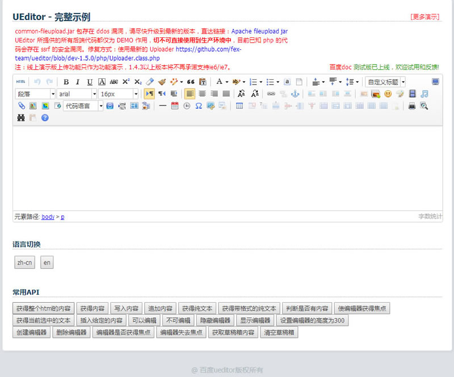The image size is (454, 377).
Task: Insert page break icon
Action: [122, 105]
